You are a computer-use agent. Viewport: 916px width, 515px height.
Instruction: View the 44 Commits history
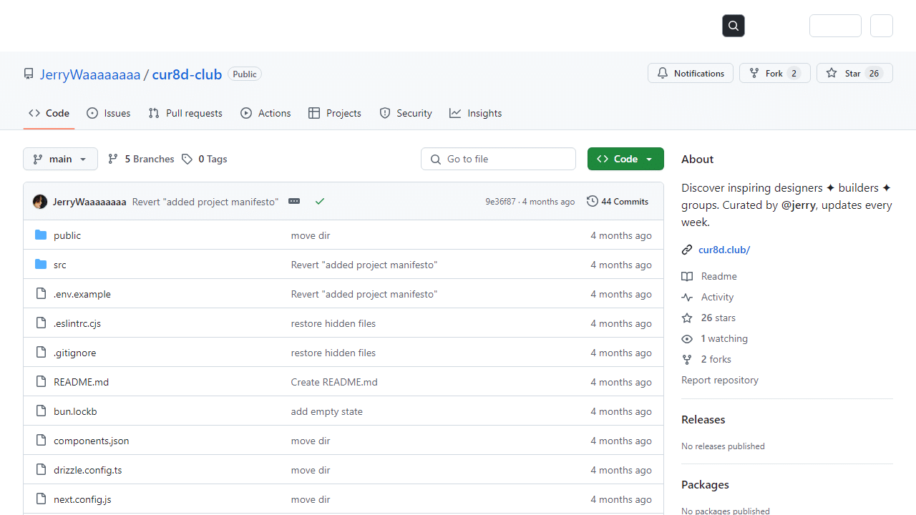[618, 202]
